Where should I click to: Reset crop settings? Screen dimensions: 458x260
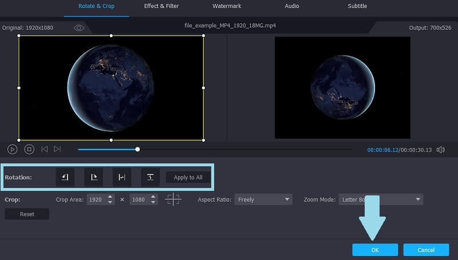point(27,214)
